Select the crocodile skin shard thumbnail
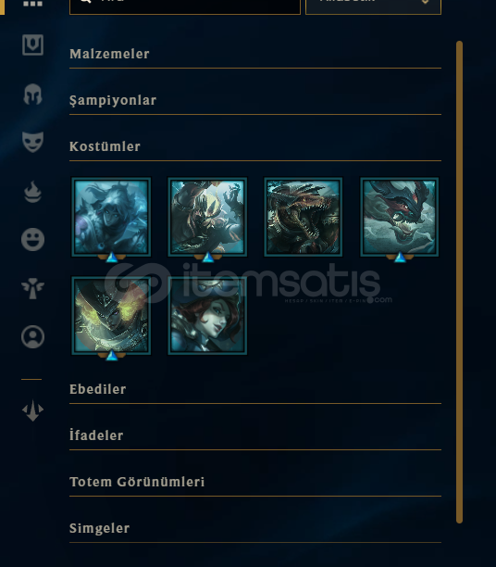 [x=304, y=217]
